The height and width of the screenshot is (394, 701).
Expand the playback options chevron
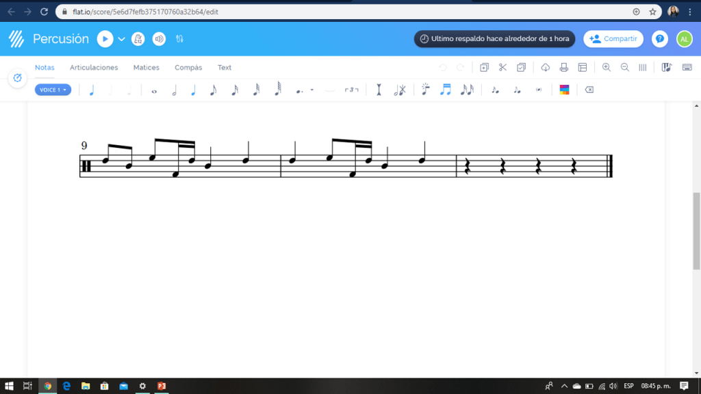[x=122, y=39]
